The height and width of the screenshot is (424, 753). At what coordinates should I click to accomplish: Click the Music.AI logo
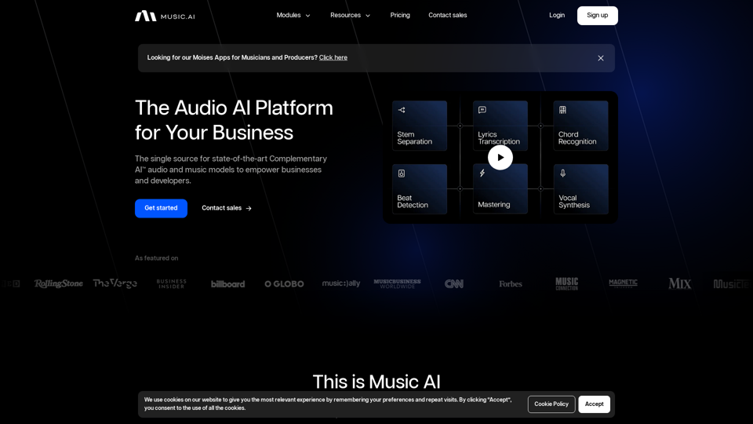(165, 16)
